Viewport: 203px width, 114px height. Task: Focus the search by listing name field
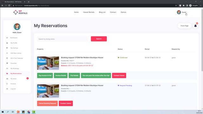(x=62, y=39)
